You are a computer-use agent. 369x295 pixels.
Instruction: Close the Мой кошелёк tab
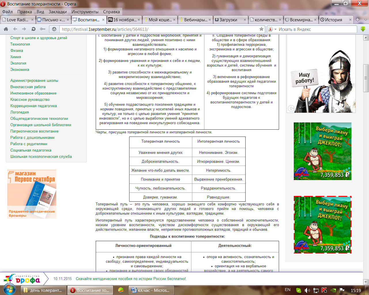(x=174, y=20)
